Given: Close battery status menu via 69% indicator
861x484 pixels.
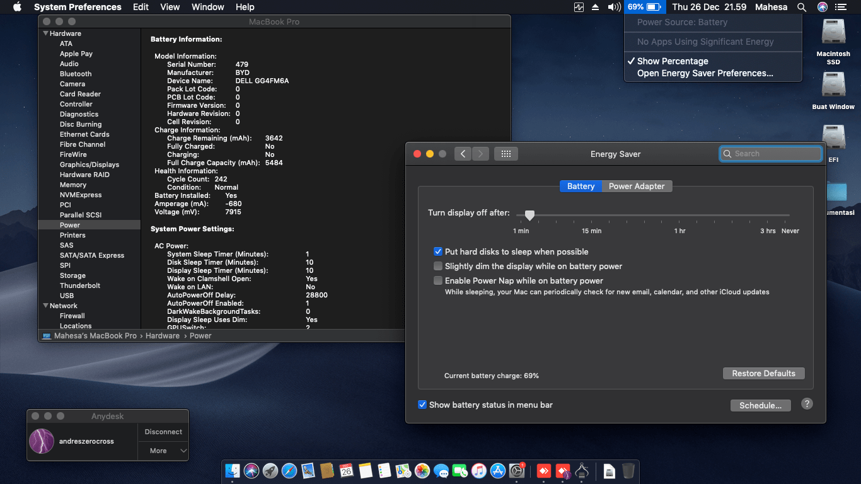Looking at the screenshot, I should [644, 7].
